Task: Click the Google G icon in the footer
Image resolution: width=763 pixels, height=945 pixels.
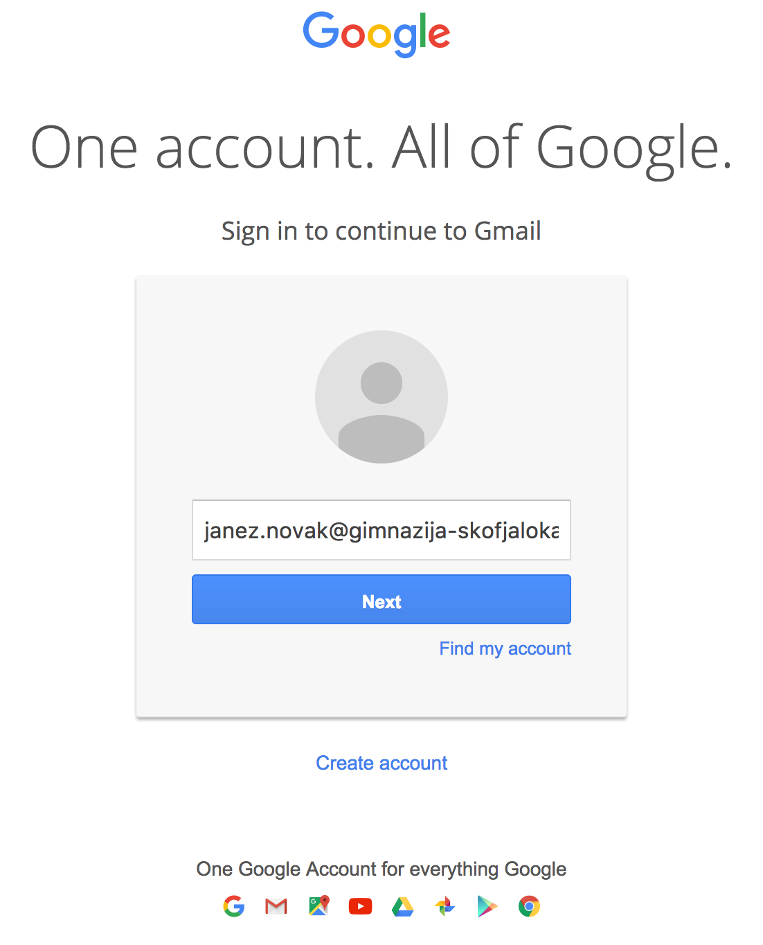Action: pyautogui.click(x=234, y=906)
